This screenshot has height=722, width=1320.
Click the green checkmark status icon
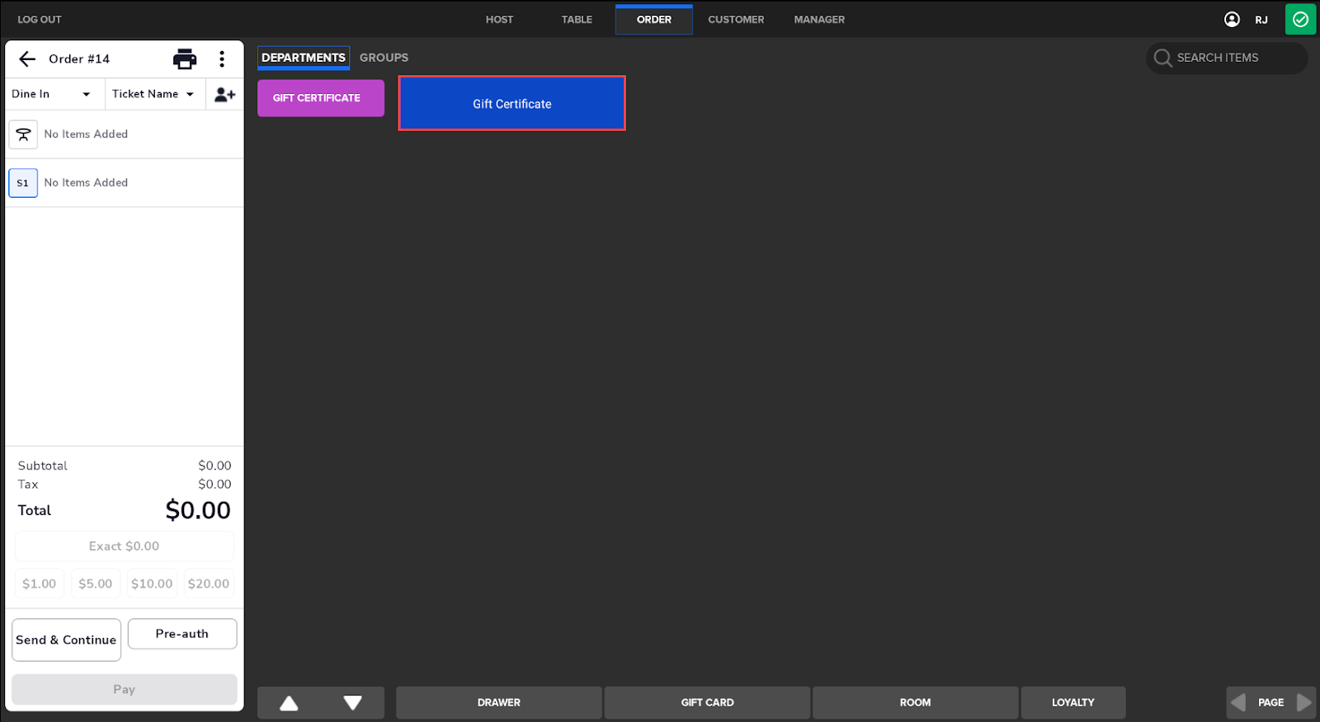(x=1300, y=20)
